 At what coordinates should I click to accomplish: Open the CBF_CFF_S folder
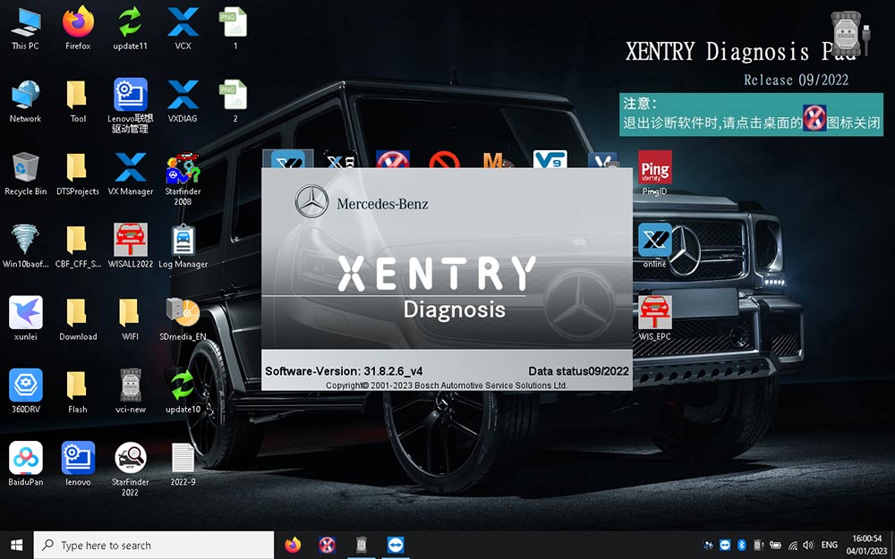coord(78,247)
